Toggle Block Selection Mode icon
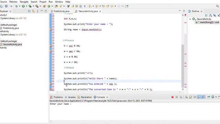Image resolution: width=220 pixels, height=124 pixels. click(81, 6)
